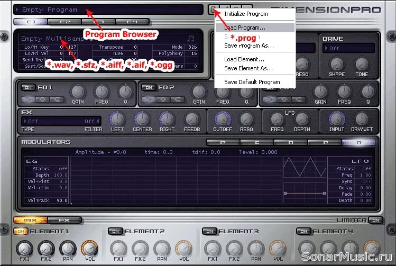Select EQ2 peak filter shape icon

[x=163, y=99]
